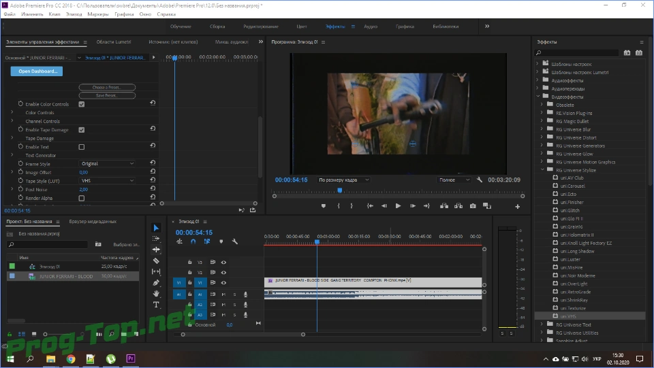Step forward one frame in program monitor
654x368 pixels.
[x=413, y=205]
